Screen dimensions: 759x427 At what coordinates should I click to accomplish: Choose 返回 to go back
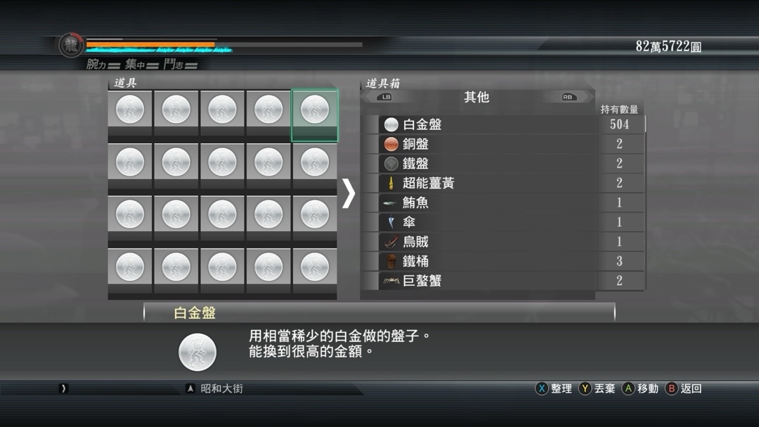[692, 388]
